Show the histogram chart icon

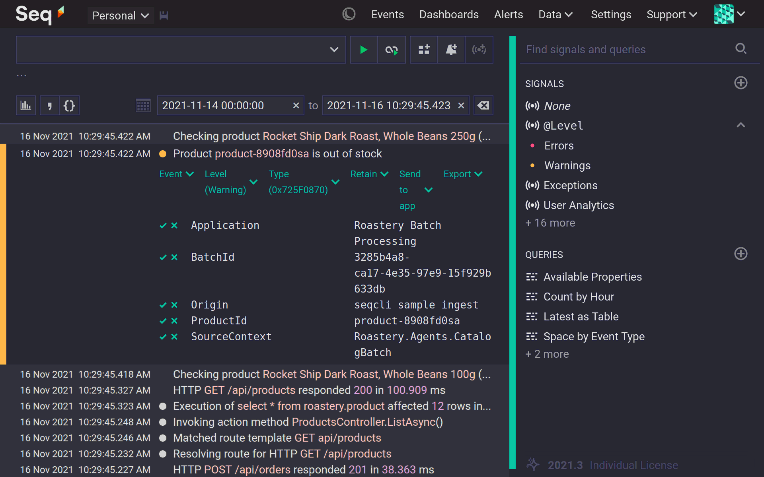click(x=26, y=105)
